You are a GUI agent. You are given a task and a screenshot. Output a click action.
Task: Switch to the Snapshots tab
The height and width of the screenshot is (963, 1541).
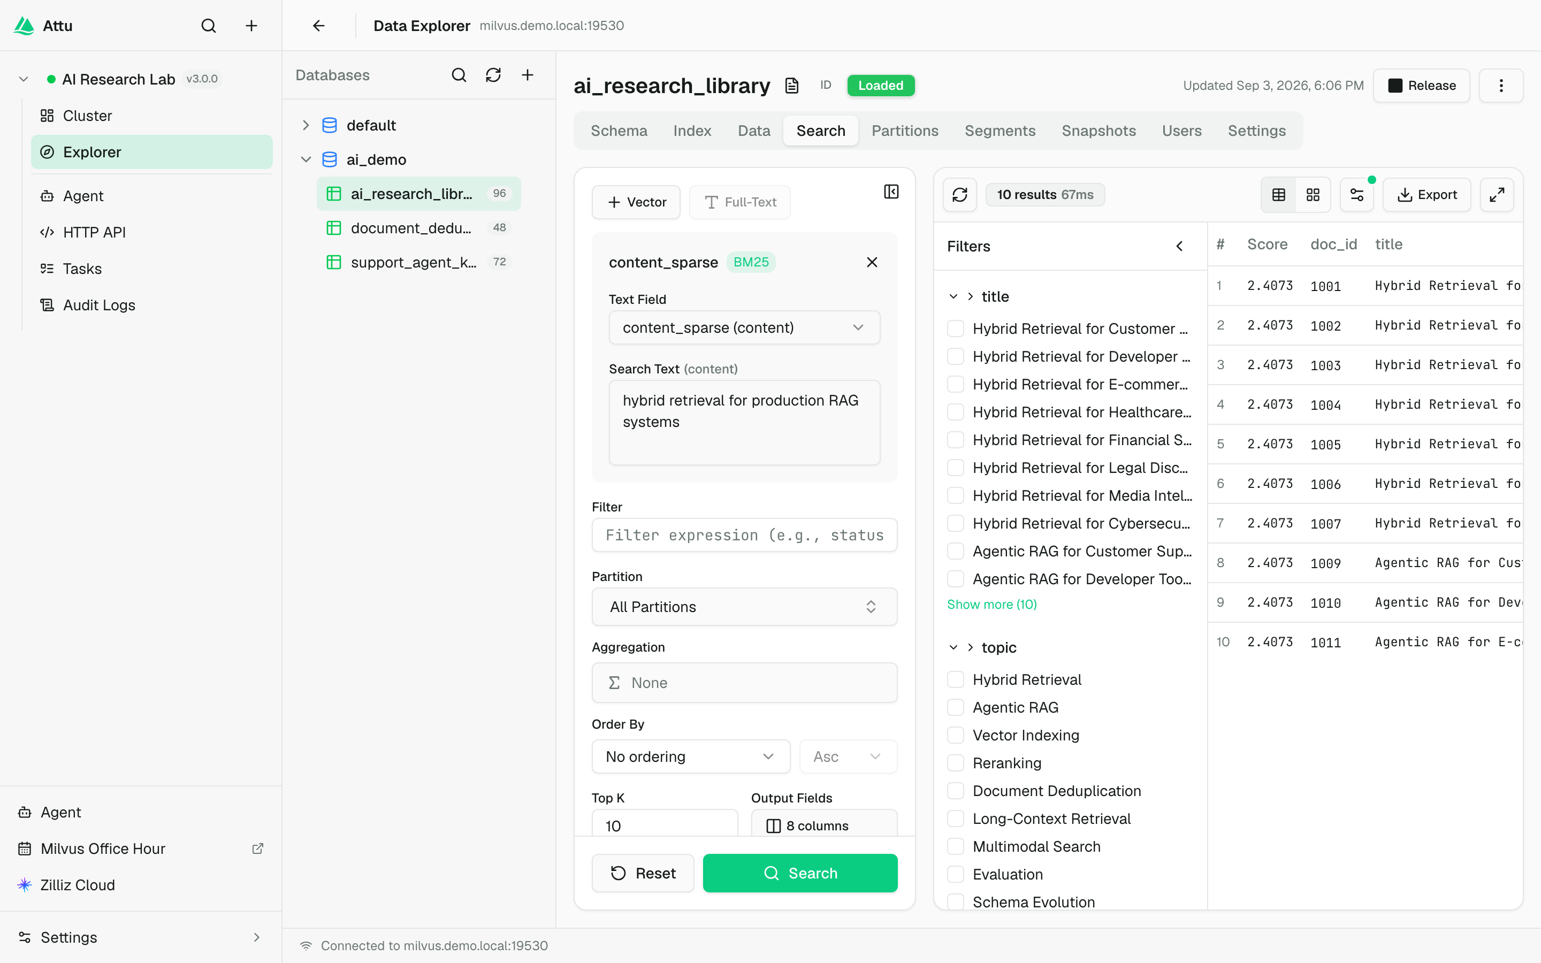pyautogui.click(x=1098, y=131)
